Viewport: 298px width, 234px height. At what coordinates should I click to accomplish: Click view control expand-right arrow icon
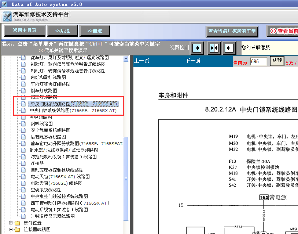(x=197, y=48)
